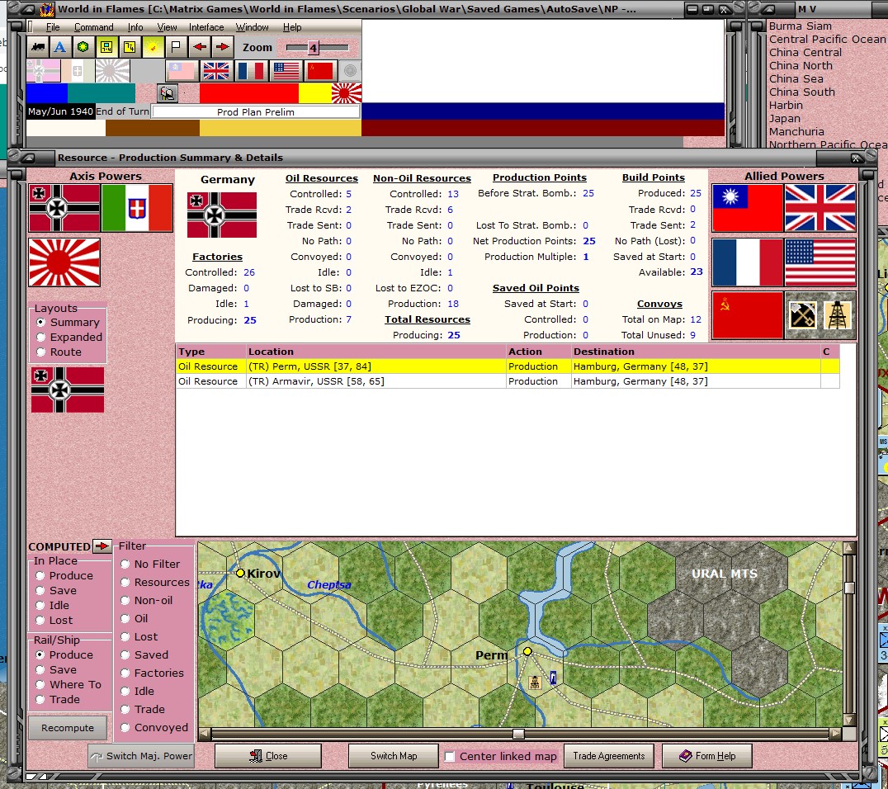Click the highlighted yellow unit counter icon
888x789 pixels.
(x=106, y=47)
